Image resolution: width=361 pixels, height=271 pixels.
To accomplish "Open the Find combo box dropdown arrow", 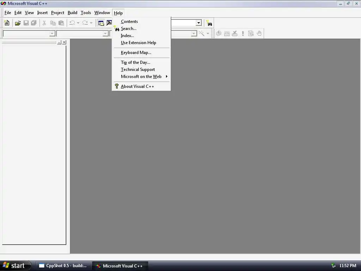I will 198,23.
